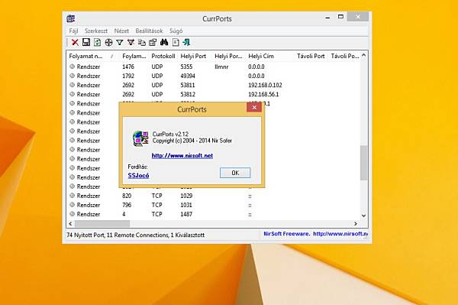The image size is (458, 305).
Task: Click the vertical scrollbar up arrow
Action: [363, 55]
